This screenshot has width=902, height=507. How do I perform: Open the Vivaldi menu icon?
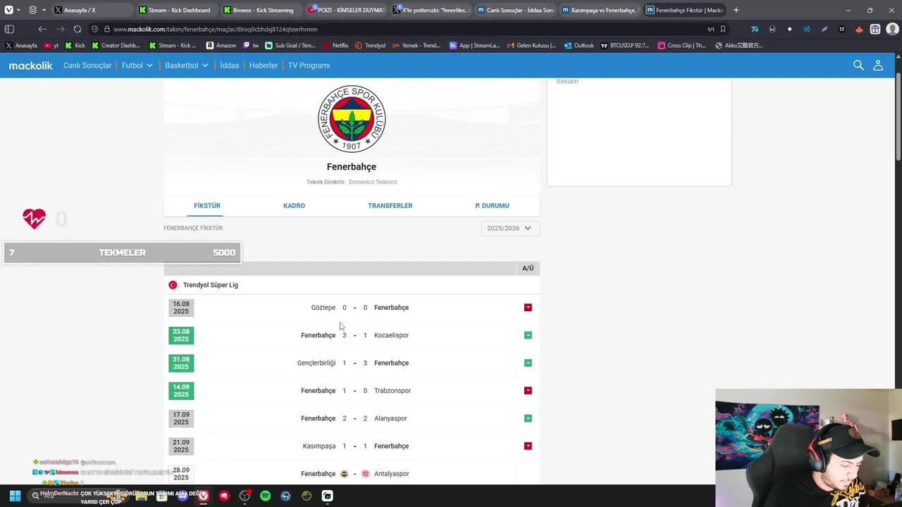click(x=9, y=10)
